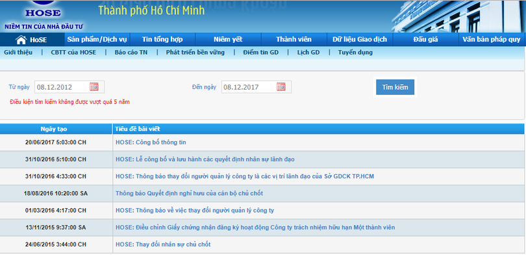Open the Văn bản pháp quy menu
This screenshot has width=526, height=262.
(492, 39)
